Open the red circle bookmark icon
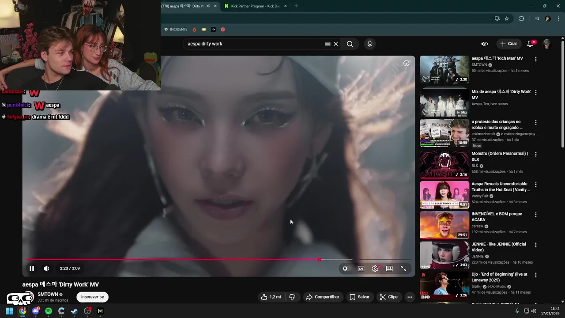 pyautogui.click(x=223, y=30)
